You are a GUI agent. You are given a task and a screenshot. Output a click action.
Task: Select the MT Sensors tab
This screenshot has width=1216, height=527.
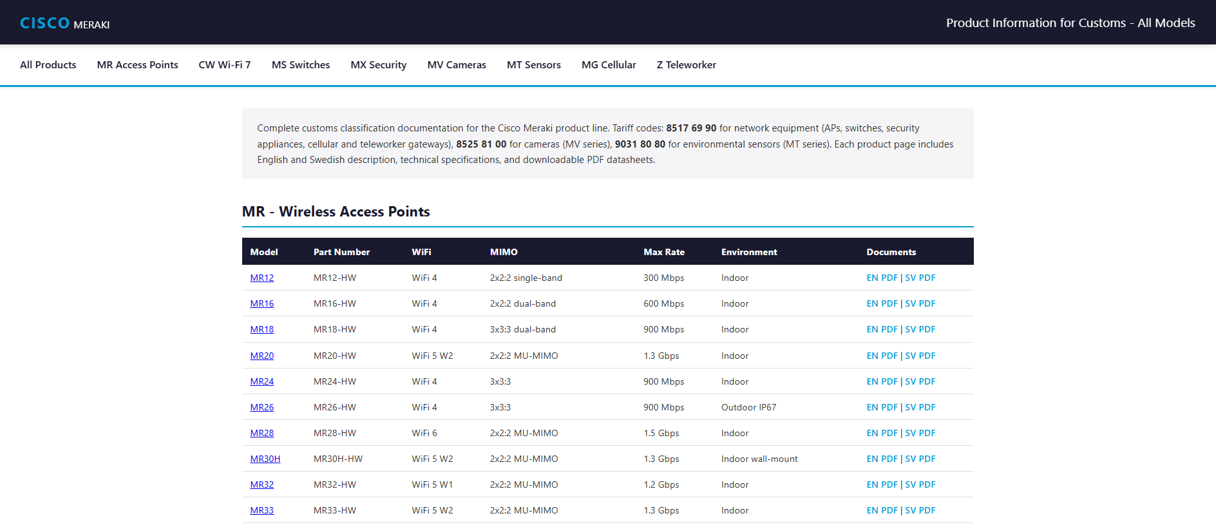tap(534, 64)
